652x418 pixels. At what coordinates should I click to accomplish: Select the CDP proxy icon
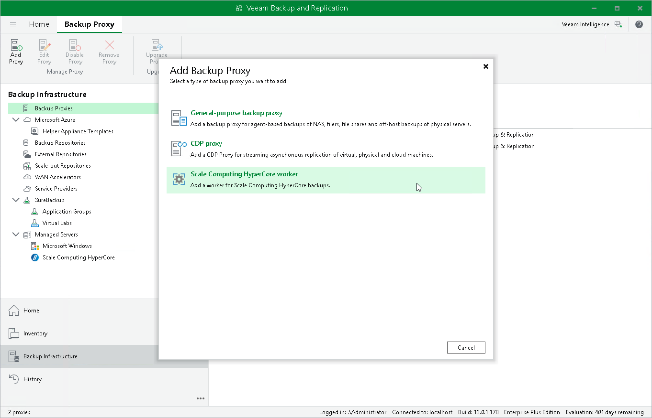179,149
